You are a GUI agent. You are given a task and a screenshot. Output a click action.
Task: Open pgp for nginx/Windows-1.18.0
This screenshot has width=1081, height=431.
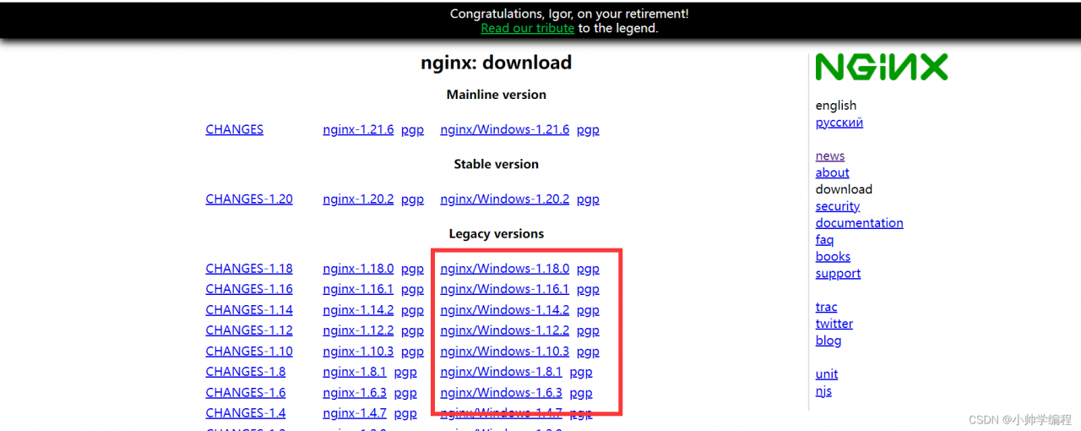pyautogui.click(x=588, y=270)
